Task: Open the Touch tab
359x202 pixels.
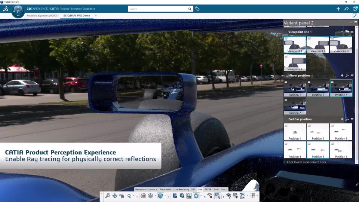Action: tap(224, 189)
